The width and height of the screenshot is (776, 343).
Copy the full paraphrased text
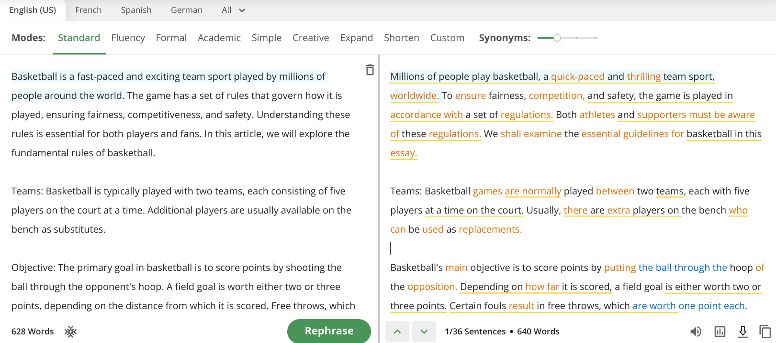tap(765, 332)
